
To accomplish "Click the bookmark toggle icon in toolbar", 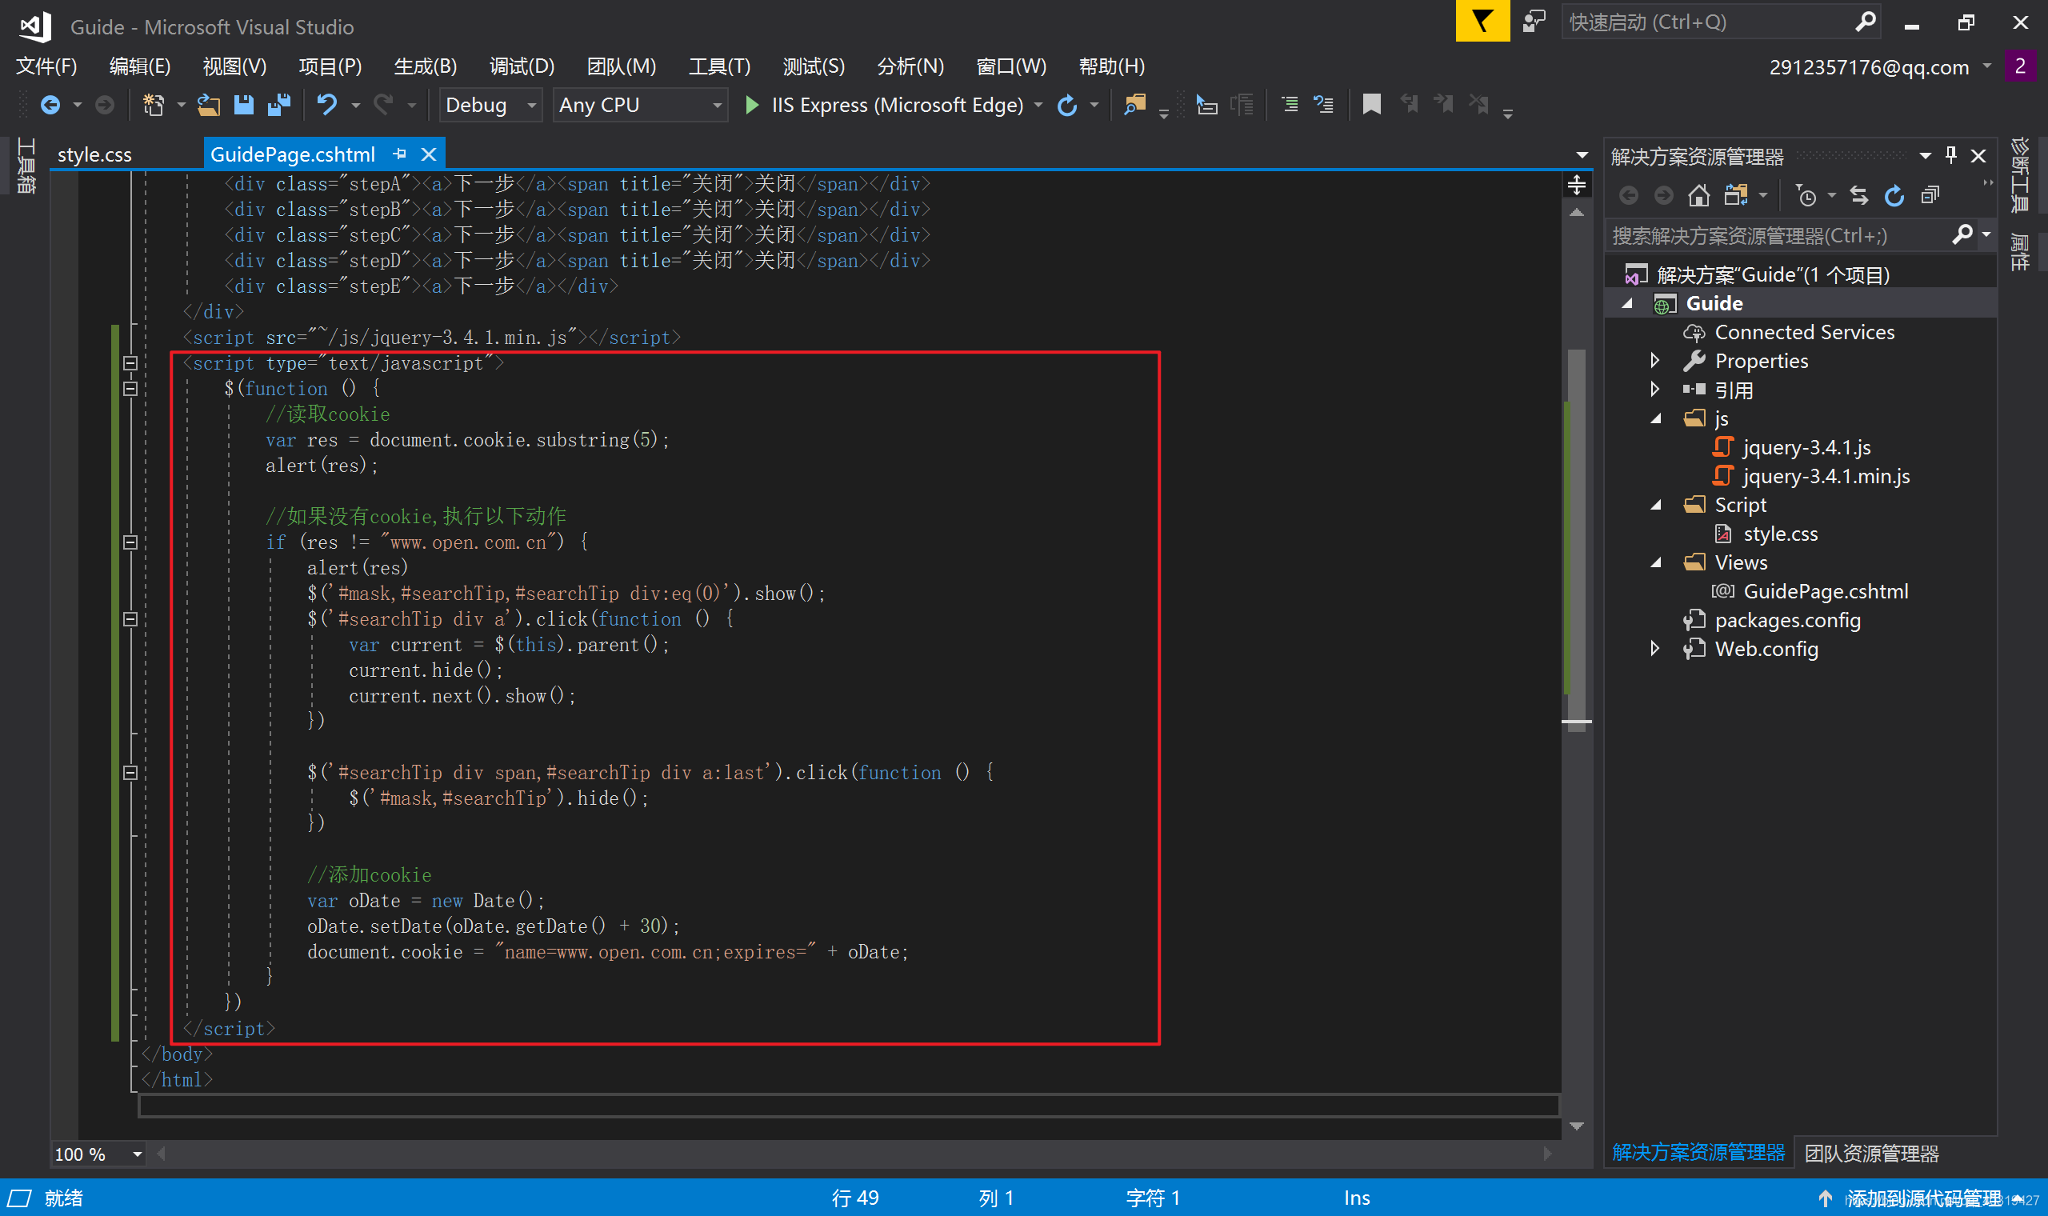I will coord(1371,105).
